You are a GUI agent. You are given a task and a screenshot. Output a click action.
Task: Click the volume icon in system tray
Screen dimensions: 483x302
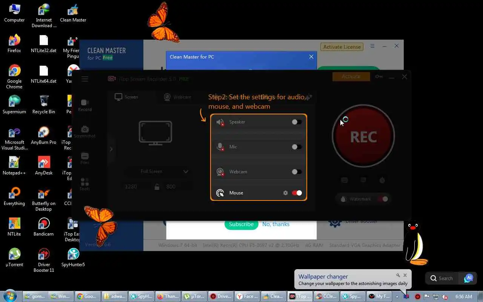click(x=445, y=297)
